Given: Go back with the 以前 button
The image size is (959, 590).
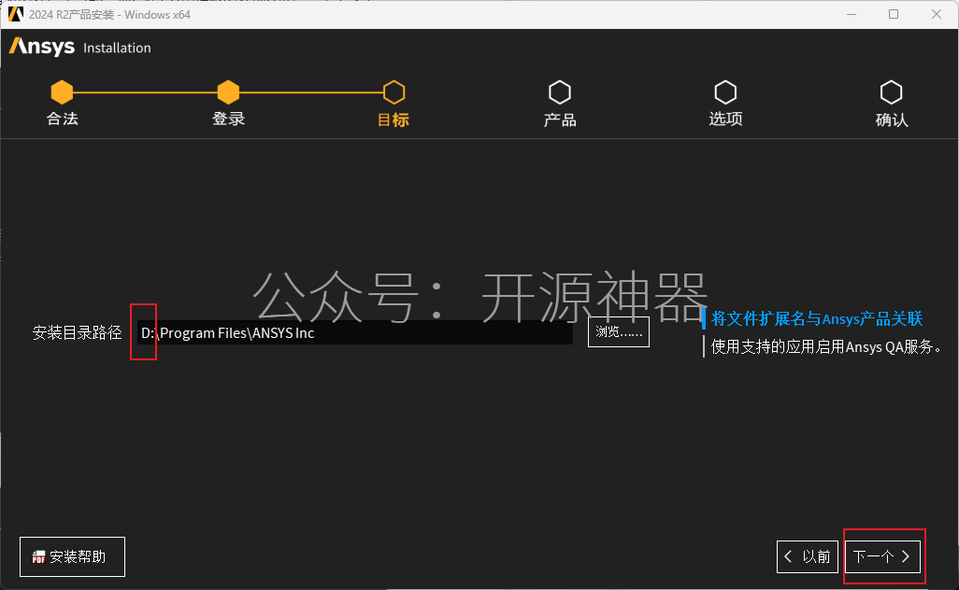Looking at the screenshot, I should (808, 556).
